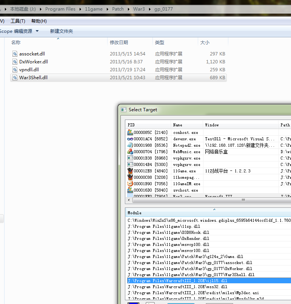Screen dimensions: 291x304
Task: Sort processes by the Window column header
Action: 240,125
